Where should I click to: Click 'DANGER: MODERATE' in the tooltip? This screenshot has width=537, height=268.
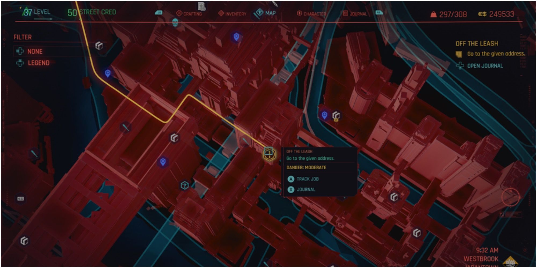306,167
